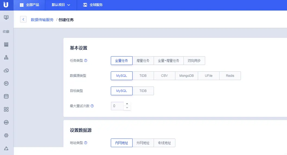The height and width of the screenshot is (155, 287).
Task: Select 全量任务 task type
Action: click(x=121, y=61)
